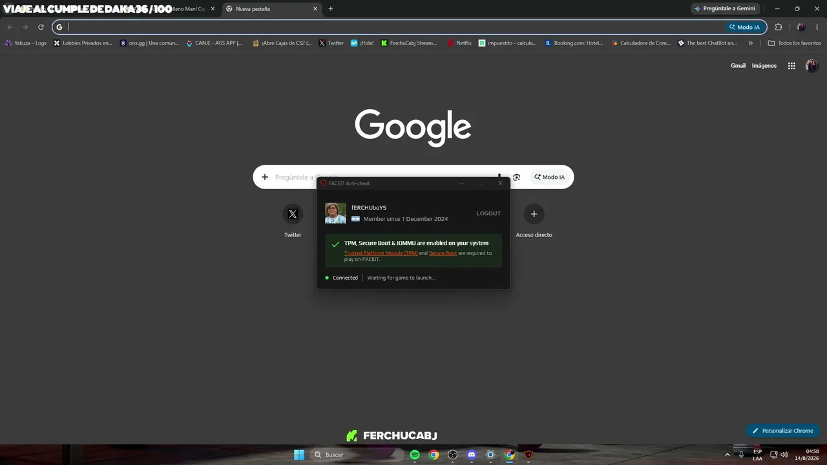Image resolution: width=827 pixels, height=465 pixels.
Task: Open the Google account avatar on page
Action: [811, 66]
